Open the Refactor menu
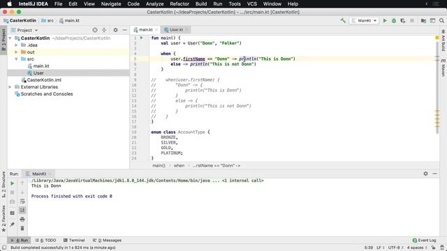 pyautogui.click(x=179, y=3)
